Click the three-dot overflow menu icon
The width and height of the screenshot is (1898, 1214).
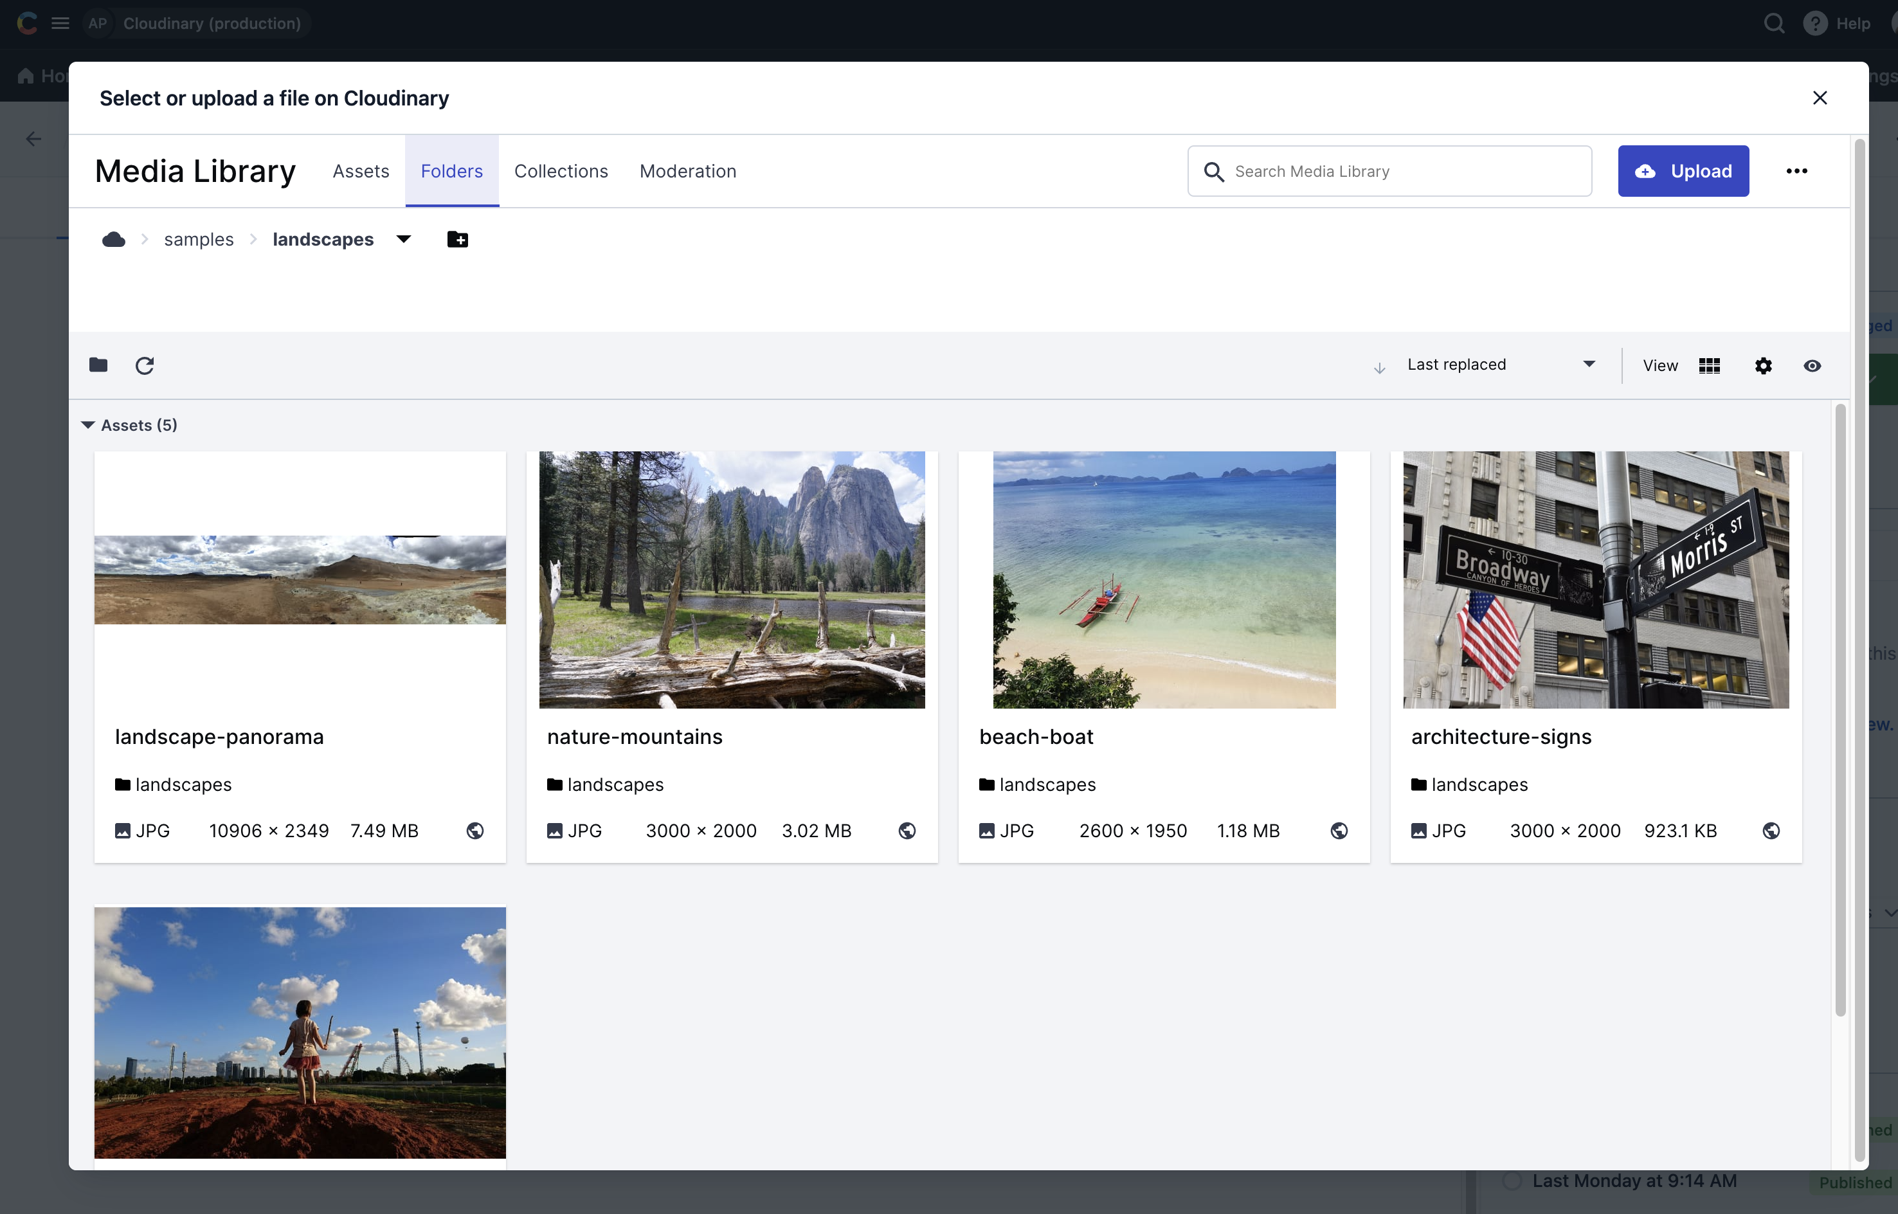(x=1796, y=170)
